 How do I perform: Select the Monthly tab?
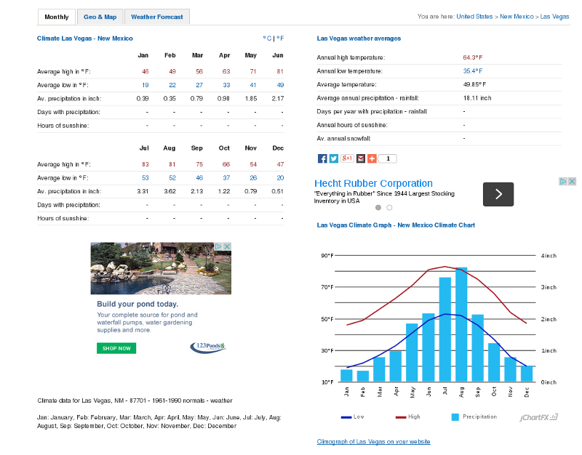56,17
